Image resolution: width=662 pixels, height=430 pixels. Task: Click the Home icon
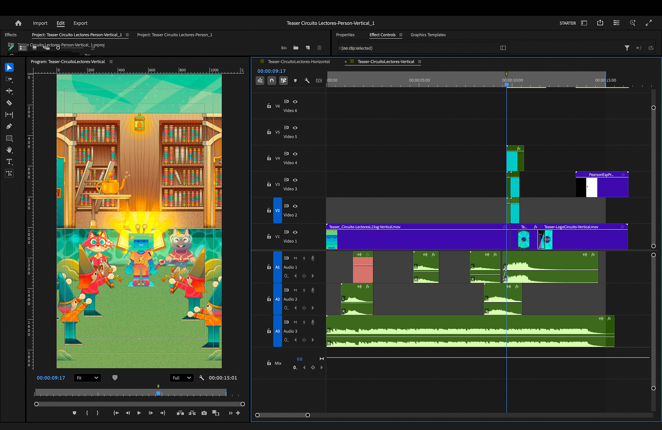[x=18, y=23]
